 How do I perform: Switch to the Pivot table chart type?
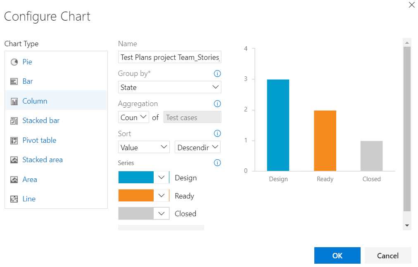[39, 140]
